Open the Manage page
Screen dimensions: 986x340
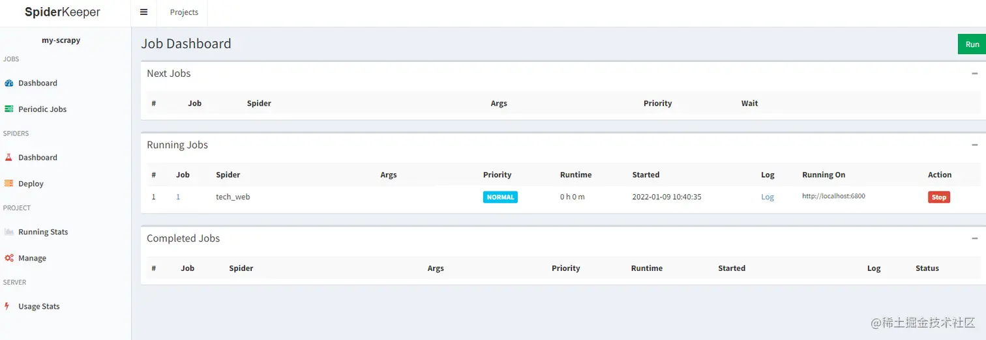pos(32,258)
